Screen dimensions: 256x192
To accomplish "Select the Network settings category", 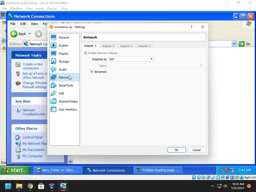I will [64, 77].
